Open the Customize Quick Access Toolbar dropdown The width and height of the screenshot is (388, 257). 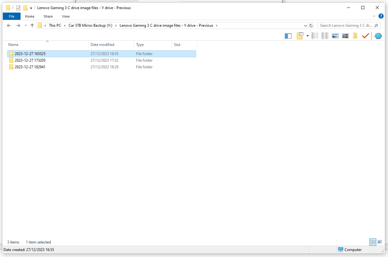[x=31, y=8]
